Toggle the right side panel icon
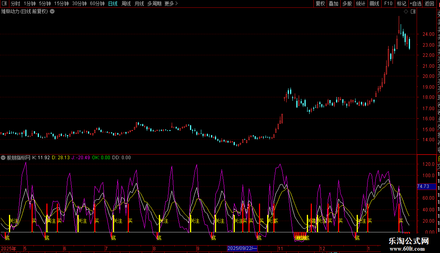The width and height of the screenshot is (440, 253). click(413, 12)
